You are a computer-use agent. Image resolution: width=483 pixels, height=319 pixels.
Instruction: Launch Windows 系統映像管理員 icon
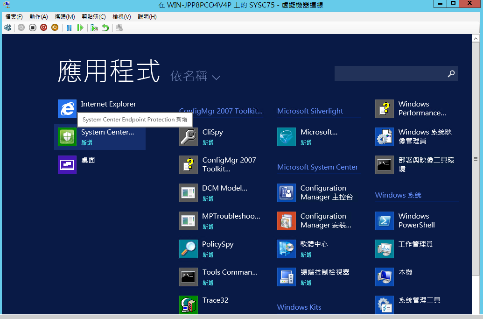point(385,137)
